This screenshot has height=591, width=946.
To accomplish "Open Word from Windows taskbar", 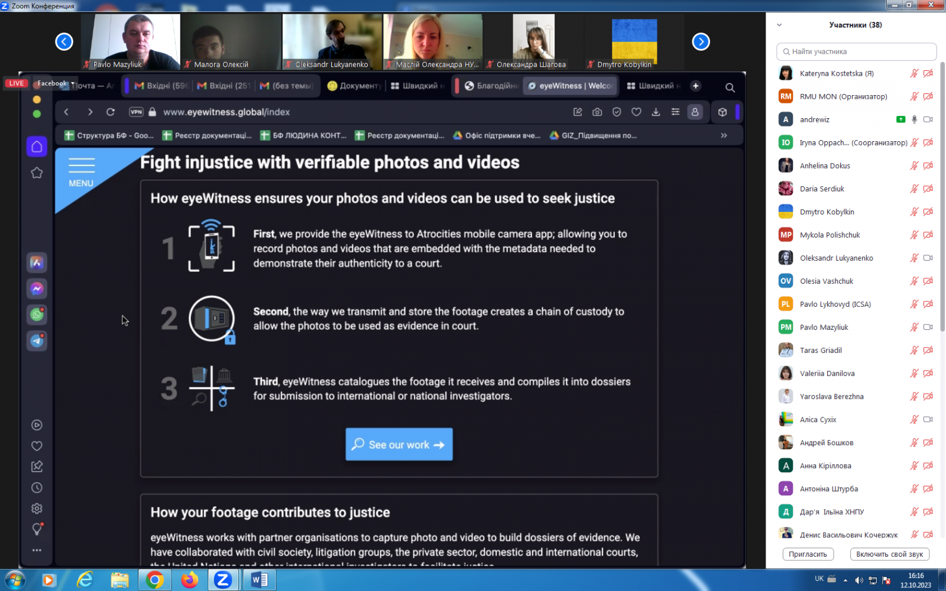I will [x=259, y=580].
